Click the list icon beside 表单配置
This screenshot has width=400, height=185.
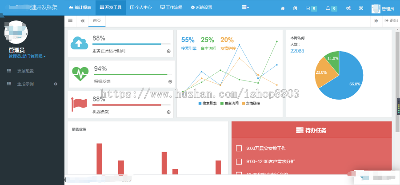(x=9, y=71)
